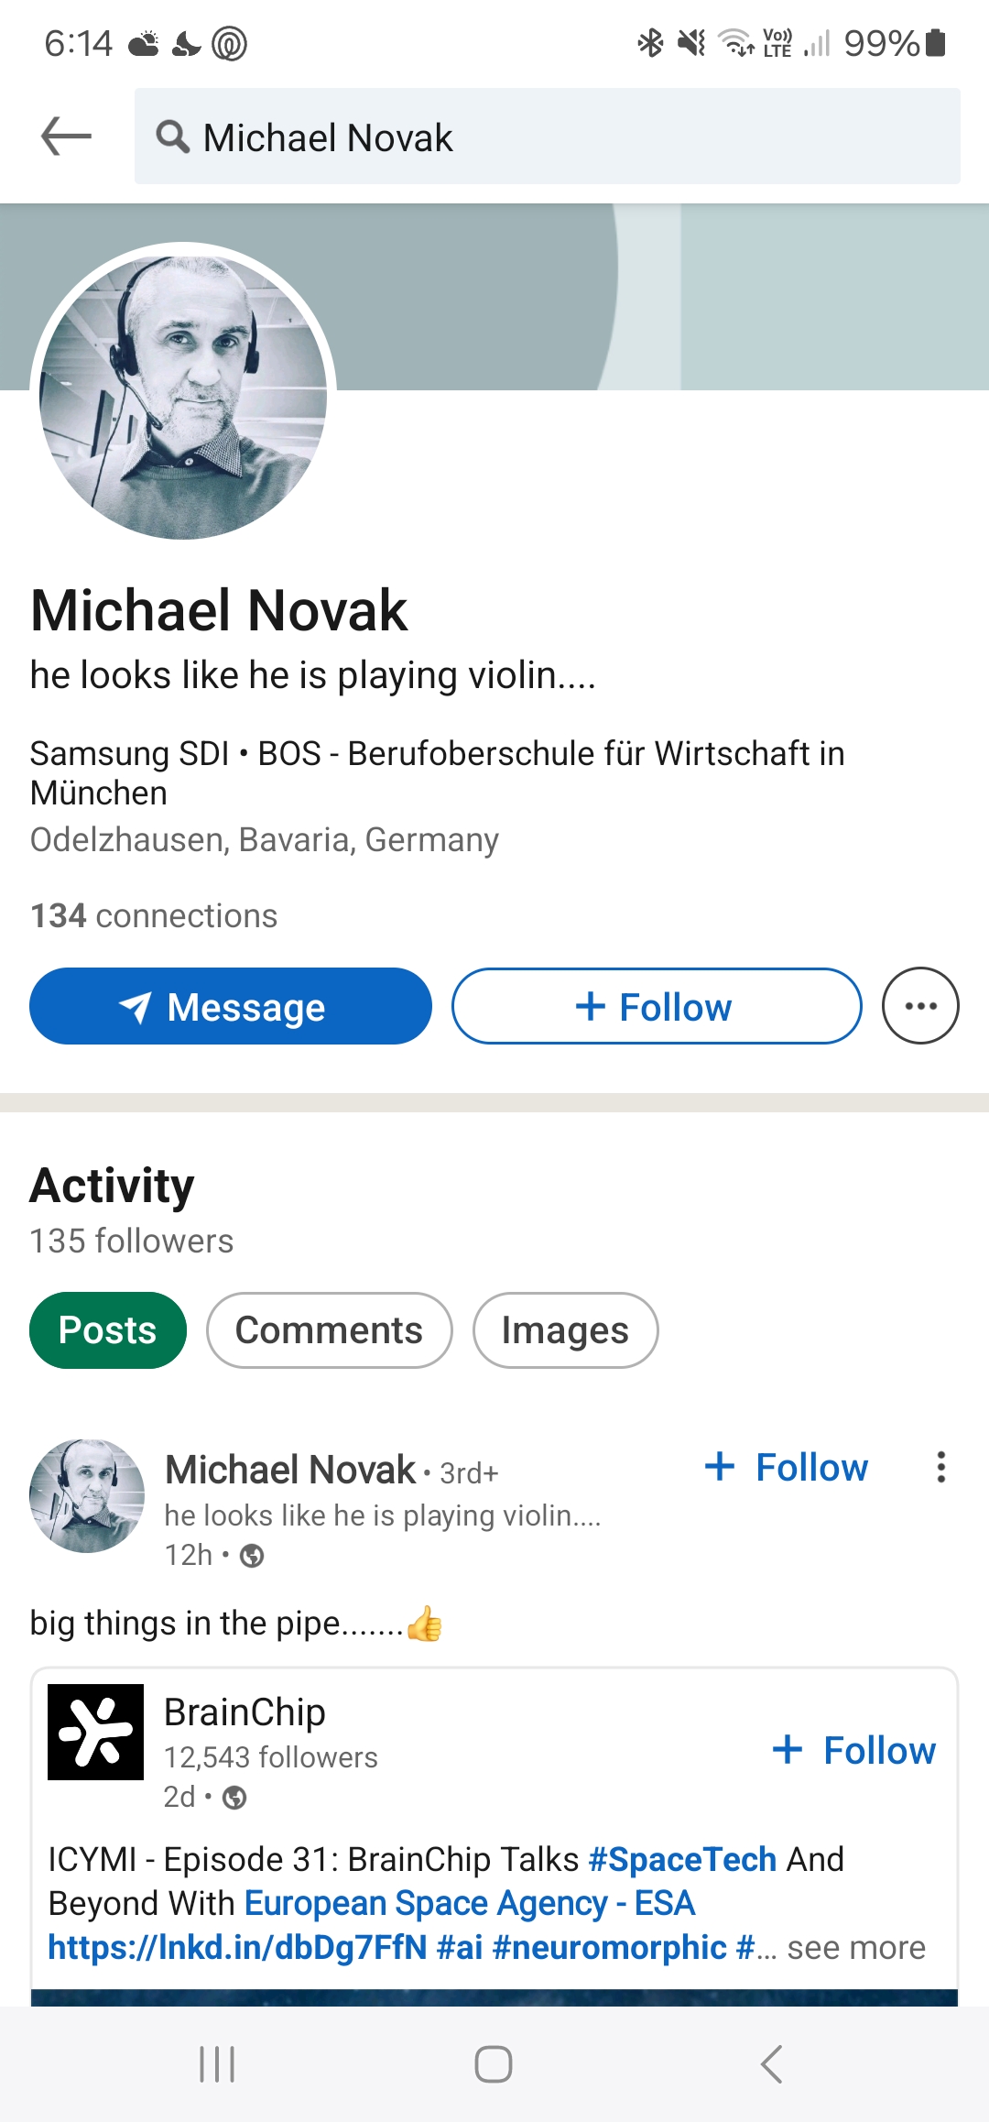The height and width of the screenshot is (2122, 989).
Task: Open the #SpaceTech hashtag
Action: 682,1859
